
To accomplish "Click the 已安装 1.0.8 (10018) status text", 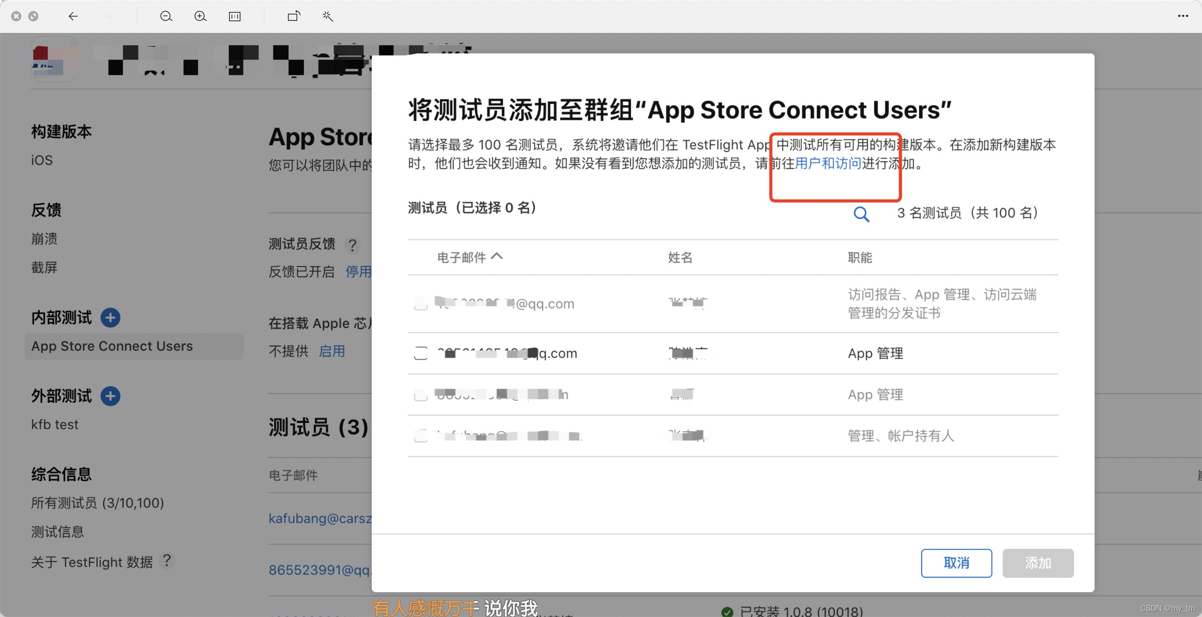I will [801, 611].
